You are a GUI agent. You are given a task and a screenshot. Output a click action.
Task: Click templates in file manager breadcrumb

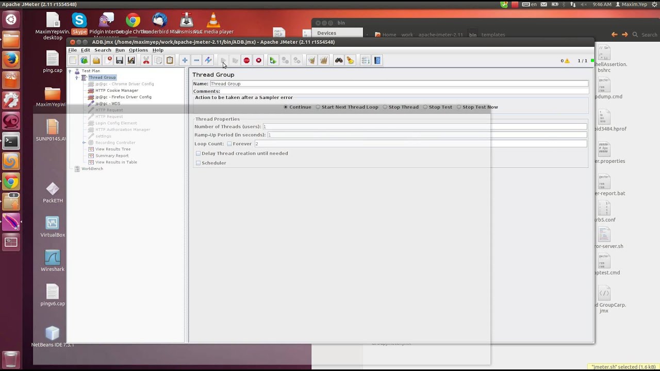click(493, 35)
